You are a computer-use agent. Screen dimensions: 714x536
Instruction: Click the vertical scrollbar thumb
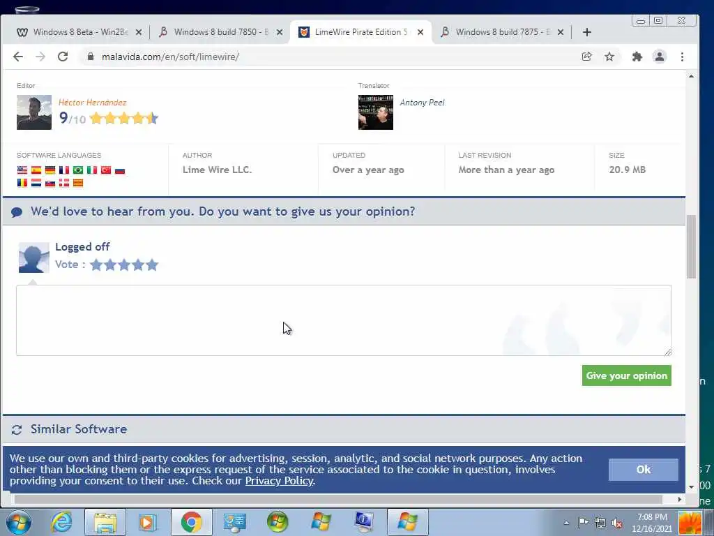click(x=691, y=246)
